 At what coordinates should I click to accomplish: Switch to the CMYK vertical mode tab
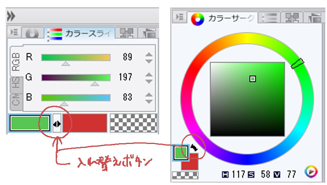click(16, 101)
